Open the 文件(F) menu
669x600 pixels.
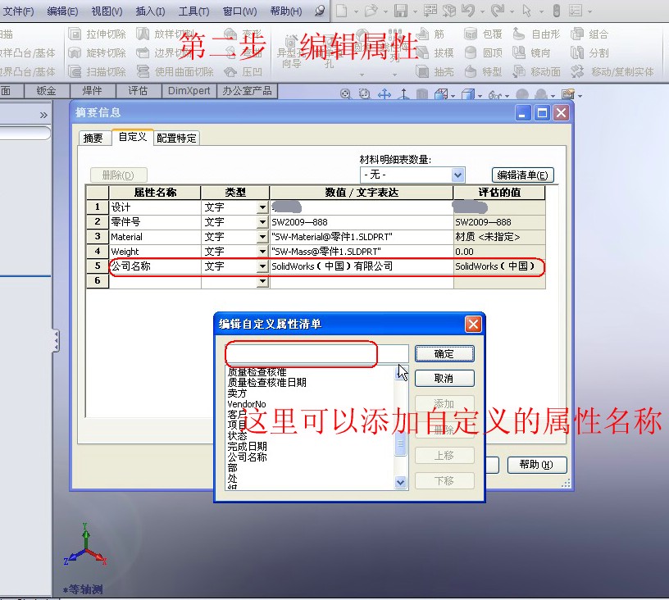(18, 11)
